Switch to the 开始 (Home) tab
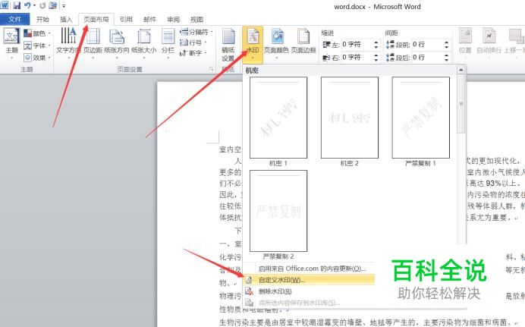Screen dimensions: 525x327 [x=42, y=20]
